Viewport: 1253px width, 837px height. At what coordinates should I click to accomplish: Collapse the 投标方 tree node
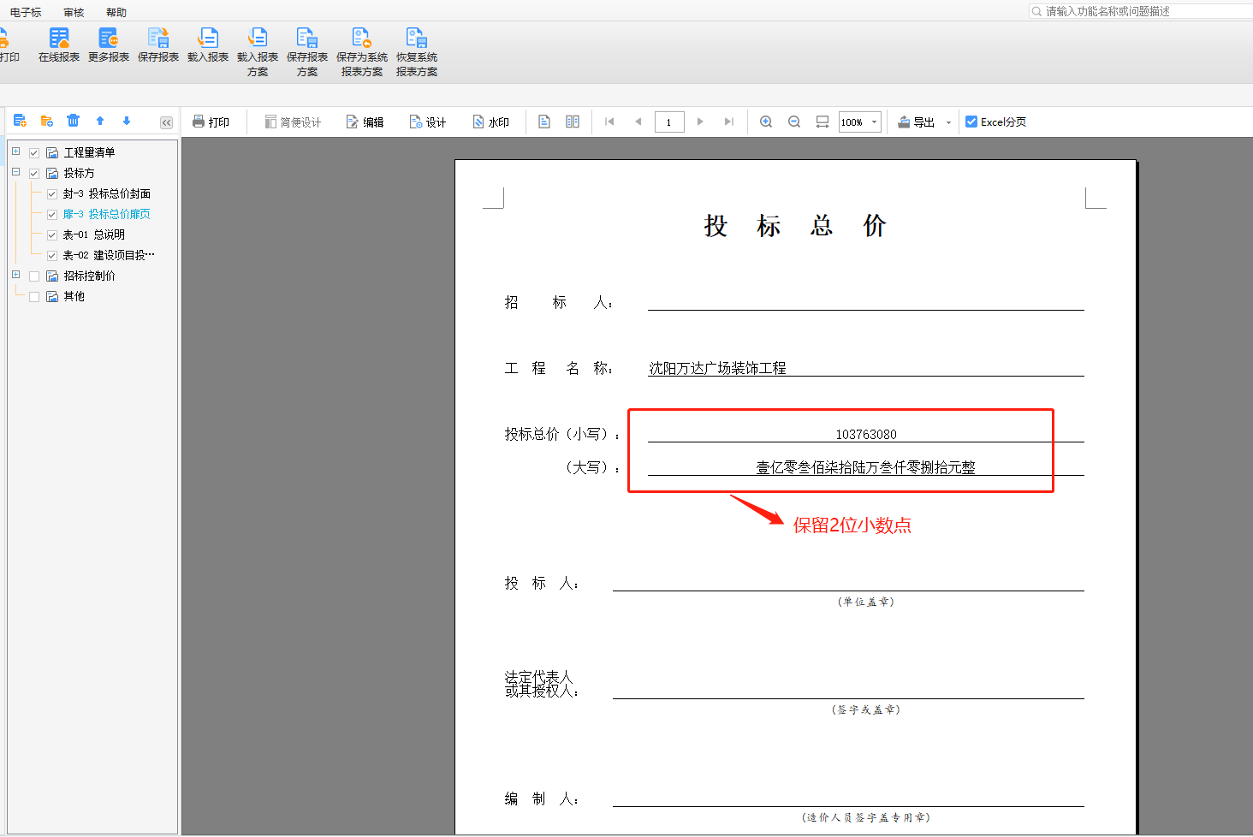15,172
